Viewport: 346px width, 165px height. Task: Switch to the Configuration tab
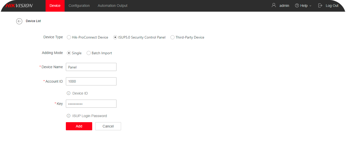[x=79, y=6]
